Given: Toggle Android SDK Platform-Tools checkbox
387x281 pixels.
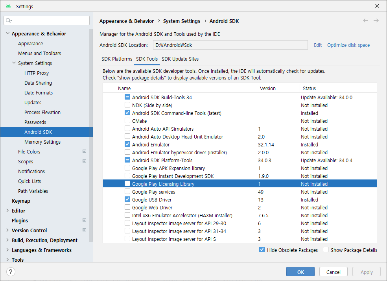Looking at the screenshot, I should (127, 160).
